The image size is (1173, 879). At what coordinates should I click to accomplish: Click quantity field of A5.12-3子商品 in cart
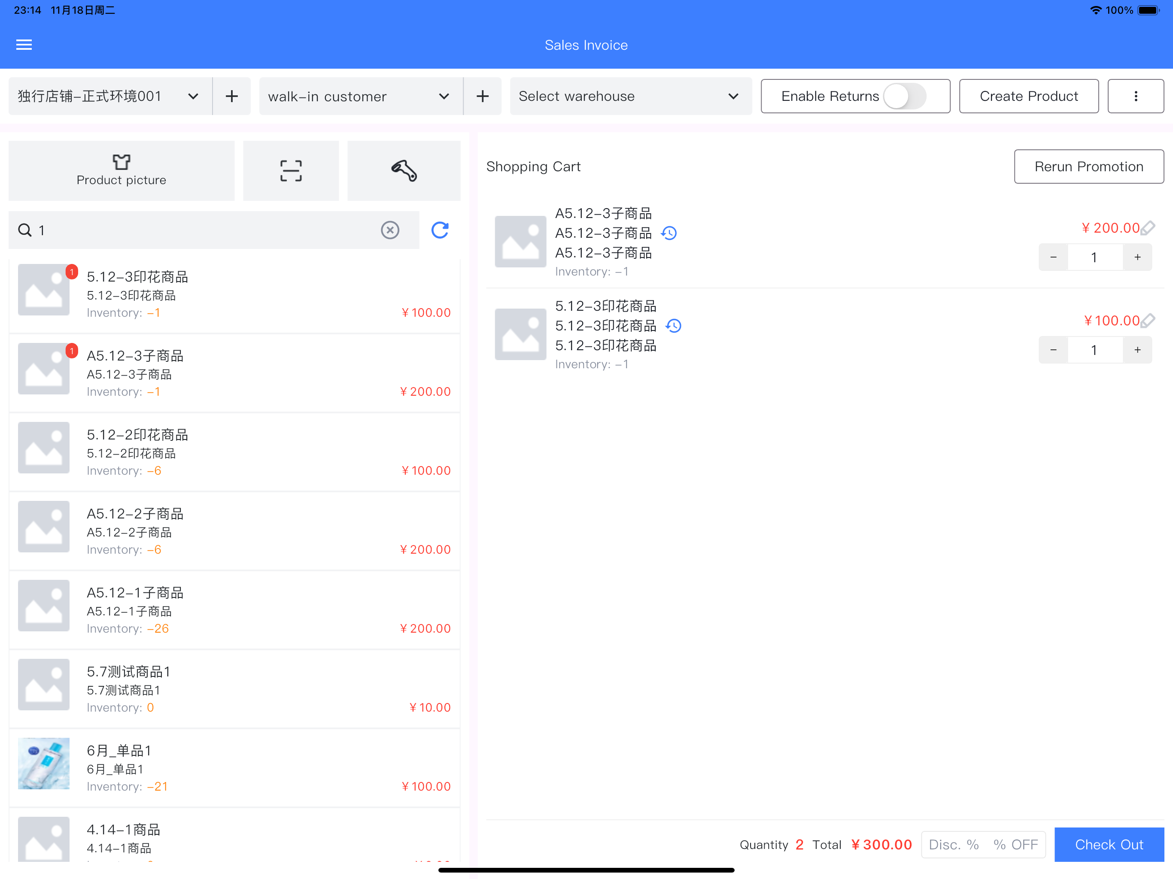[1095, 258]
